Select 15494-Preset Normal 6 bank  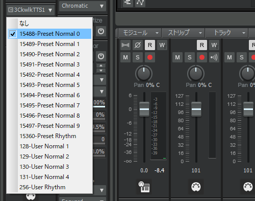click(x=49, y=95)
